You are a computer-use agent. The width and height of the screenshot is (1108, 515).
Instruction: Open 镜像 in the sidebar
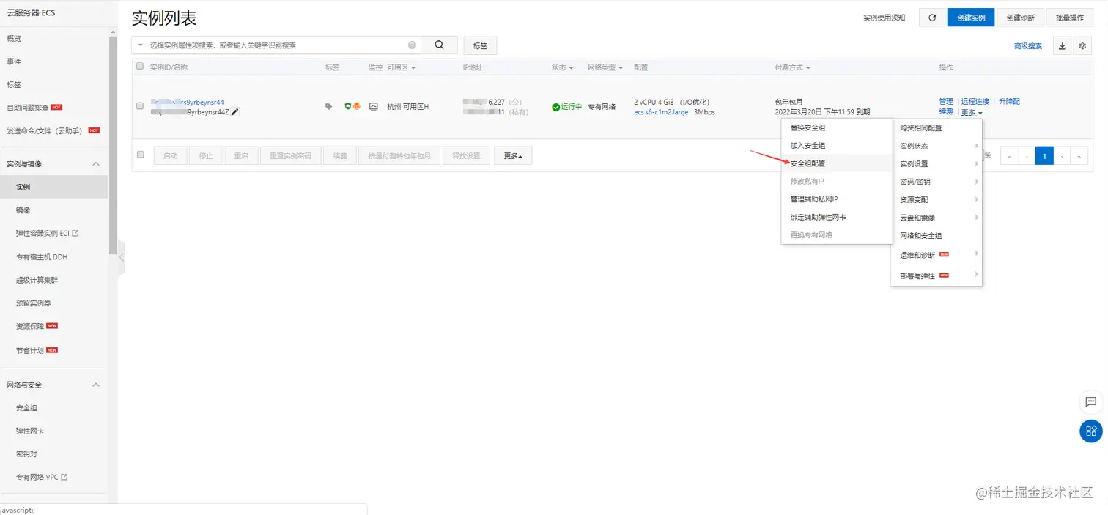(x=23, y=210)
